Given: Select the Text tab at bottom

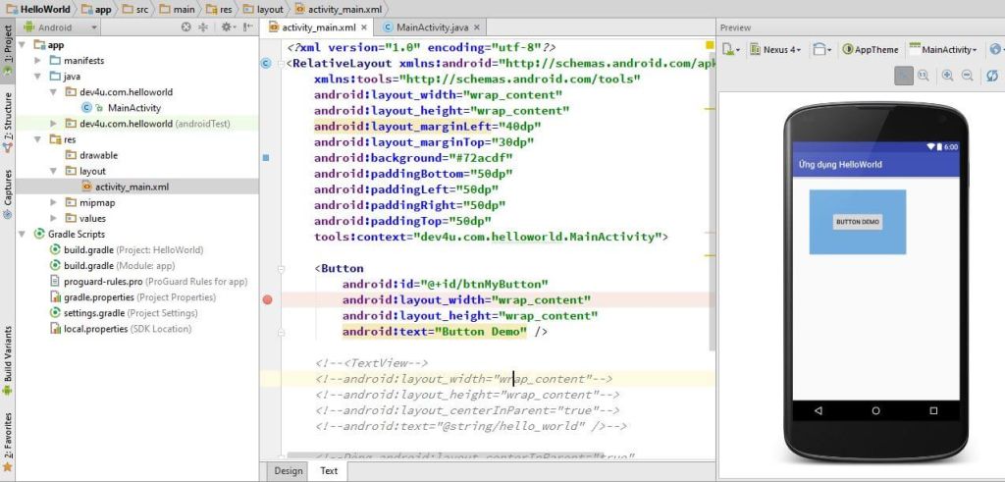Looking at the screenshot, I should (329, 470).
